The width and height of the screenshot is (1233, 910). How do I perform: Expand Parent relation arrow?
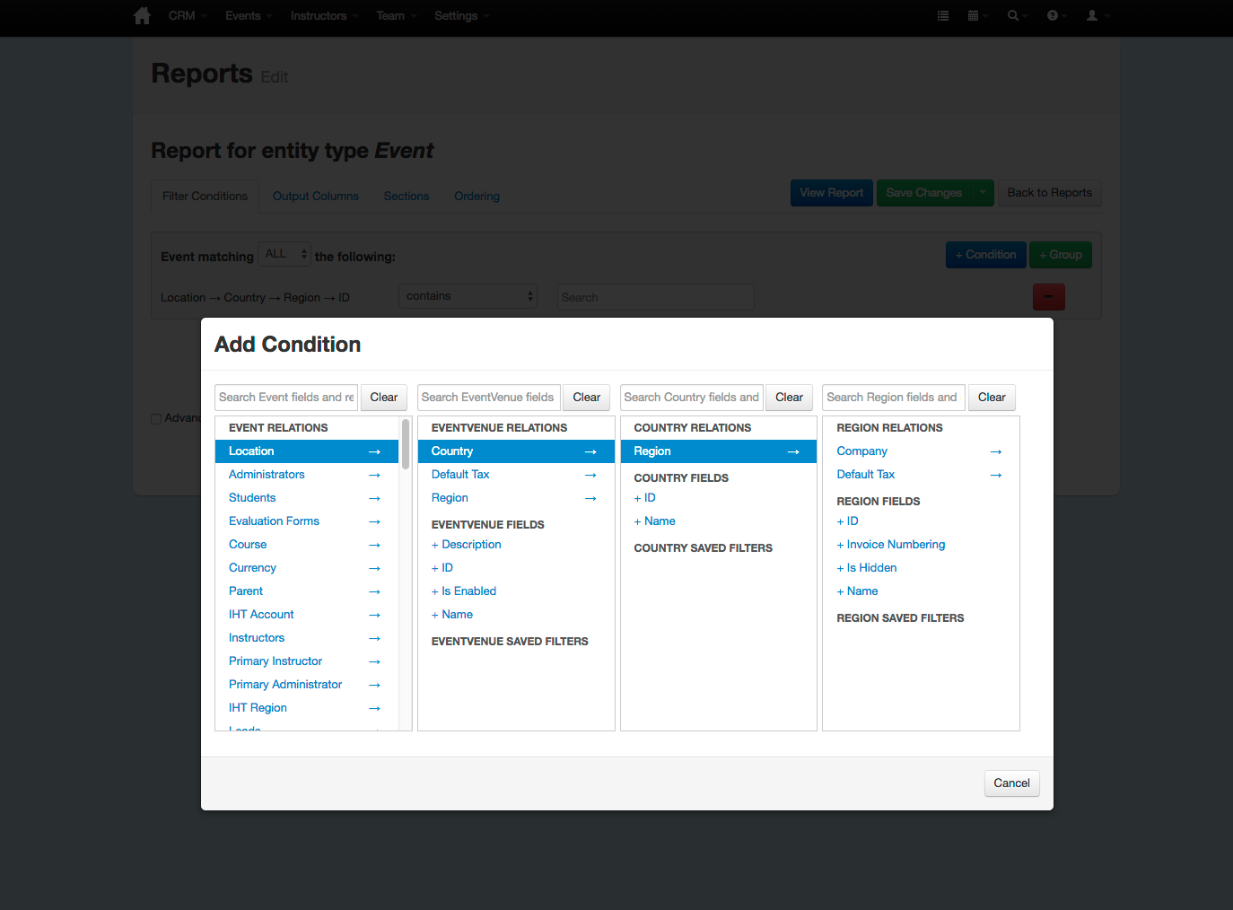pyautogui.click(x=375, y=591)
